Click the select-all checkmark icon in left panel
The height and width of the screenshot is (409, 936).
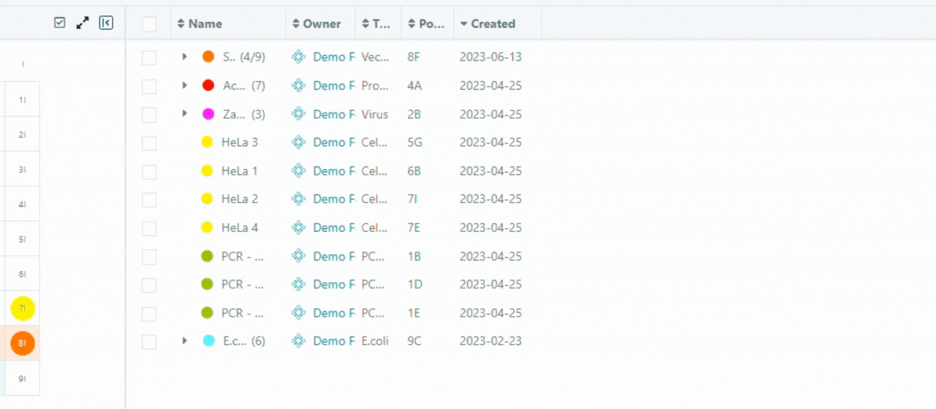tap(59, 23)
